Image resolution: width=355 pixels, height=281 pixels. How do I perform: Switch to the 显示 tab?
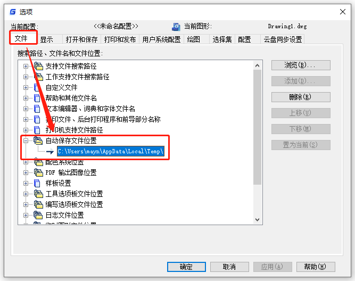47,39
